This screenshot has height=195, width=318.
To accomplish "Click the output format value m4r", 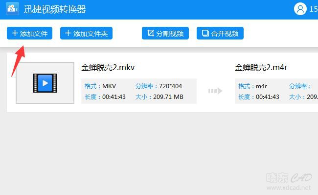I will tap(261, 86).
